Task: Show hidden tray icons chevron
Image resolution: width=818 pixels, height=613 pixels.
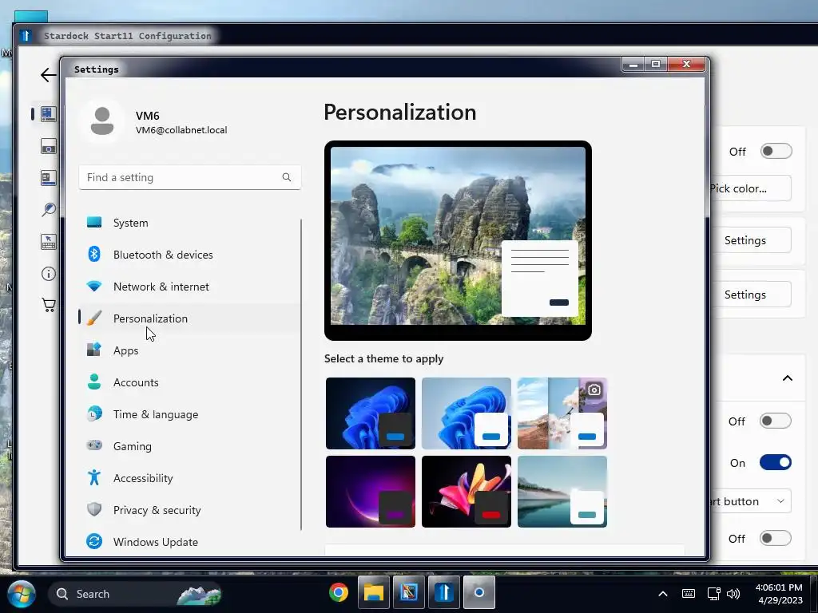Action: [x=662, y=594]
